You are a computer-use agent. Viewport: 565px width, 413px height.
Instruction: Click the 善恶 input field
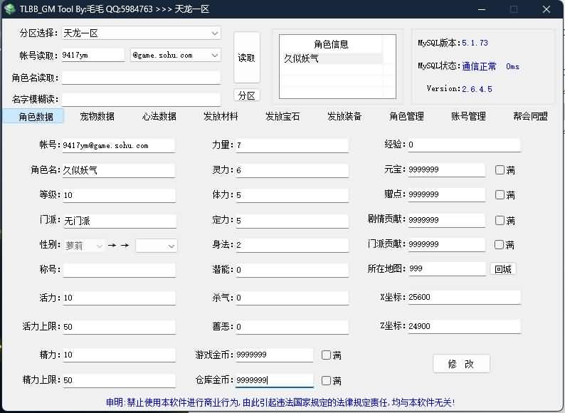[292, 327]
